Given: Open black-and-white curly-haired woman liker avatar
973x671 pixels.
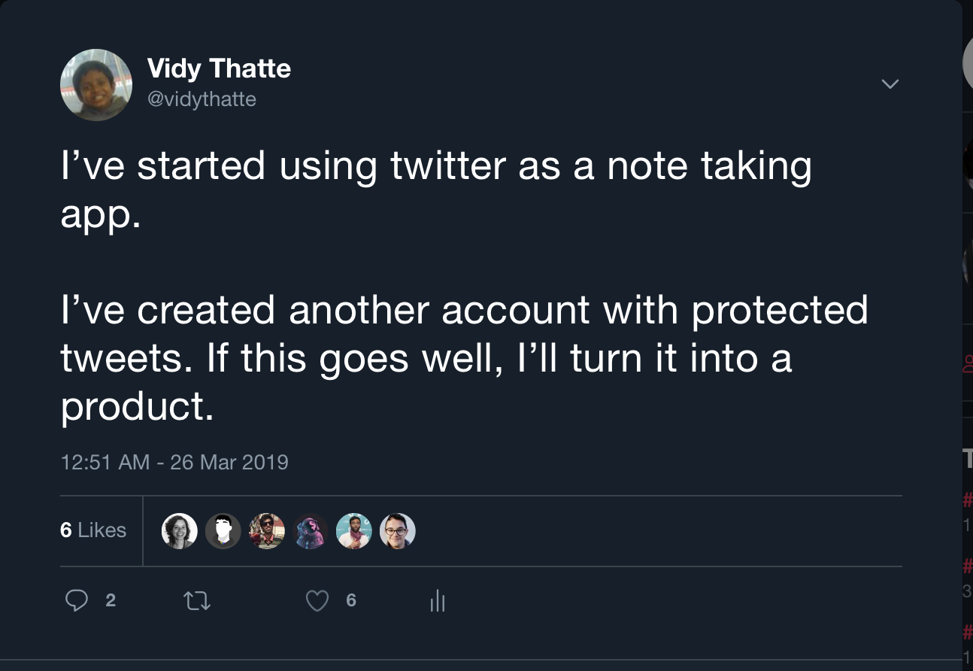Looking at the screenshot, I should pyautogui.click(x=180, y=531).
